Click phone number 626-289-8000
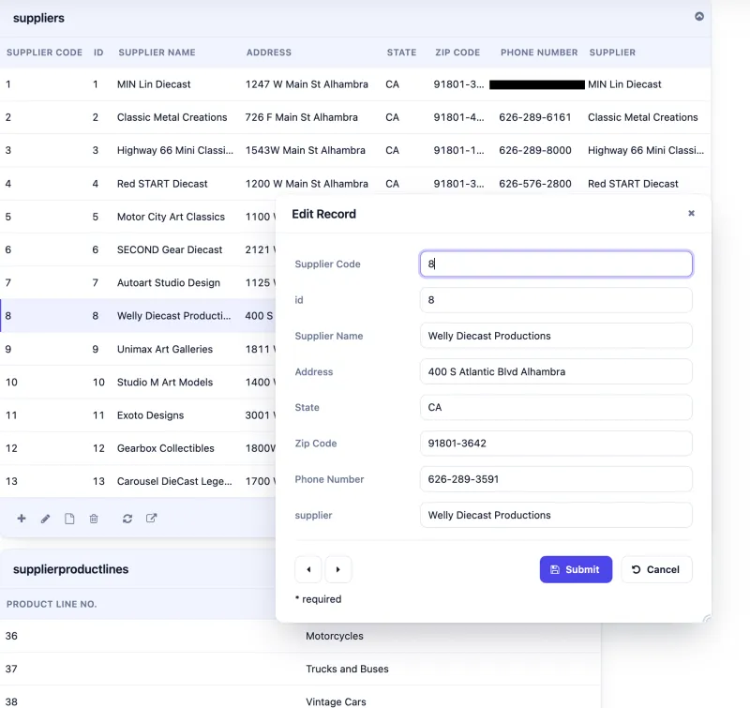750x708 pixels. pos(534,150)
